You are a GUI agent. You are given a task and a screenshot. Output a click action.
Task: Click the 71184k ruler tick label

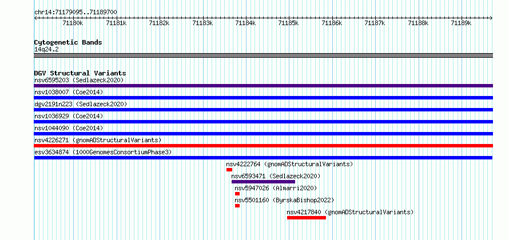point(246,23)
